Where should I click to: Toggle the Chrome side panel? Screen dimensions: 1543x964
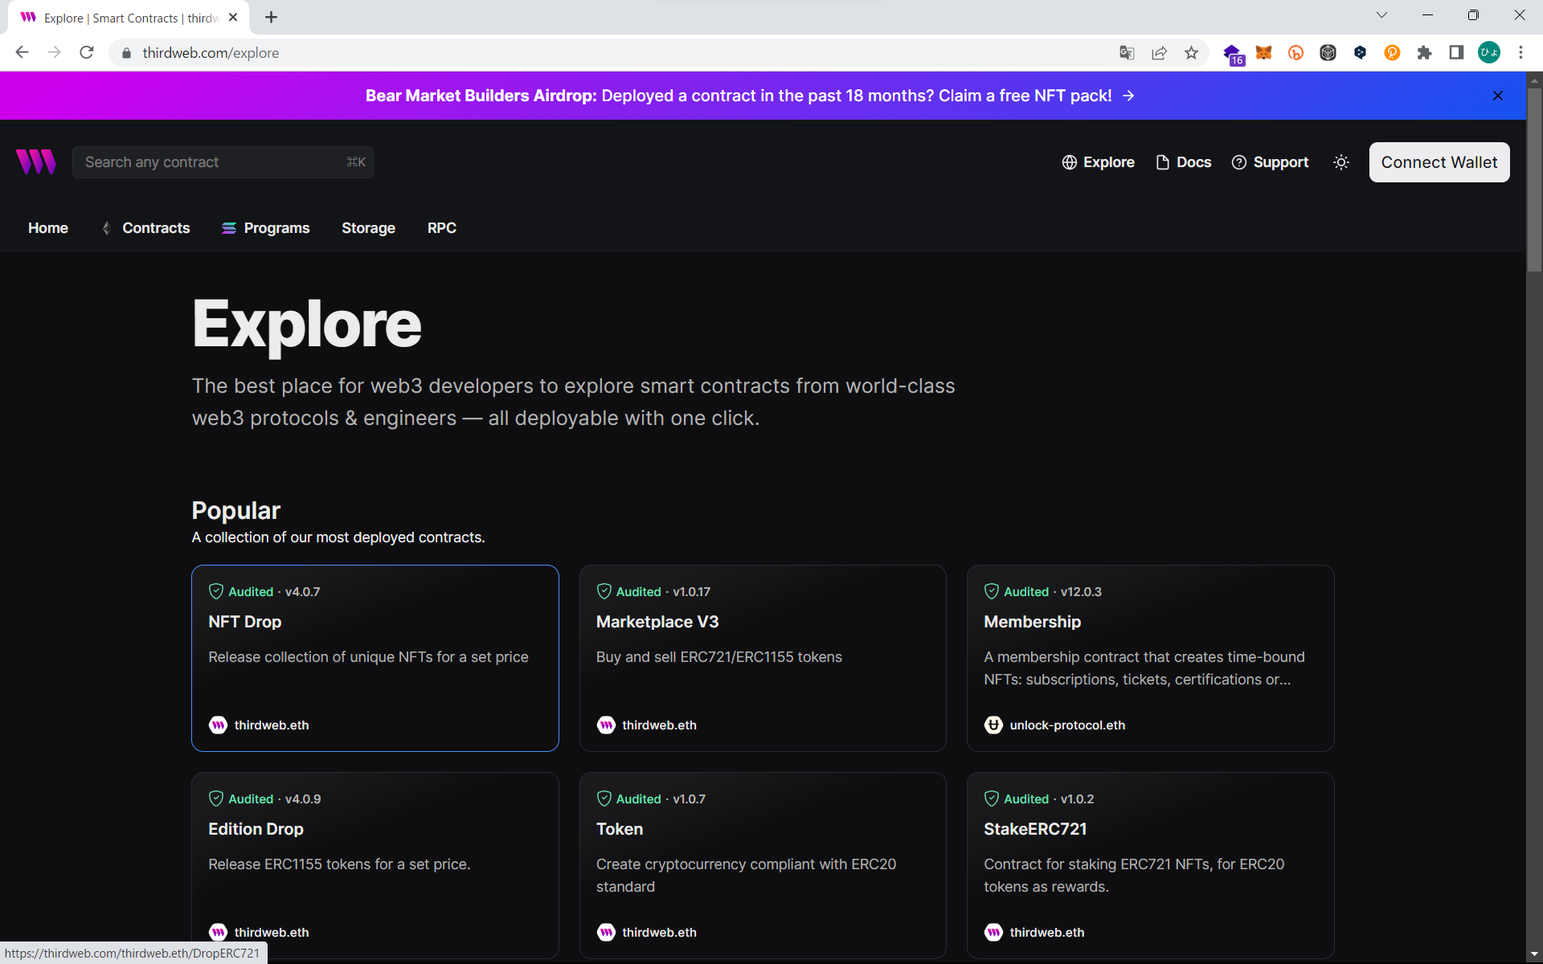click(1456, 53)
